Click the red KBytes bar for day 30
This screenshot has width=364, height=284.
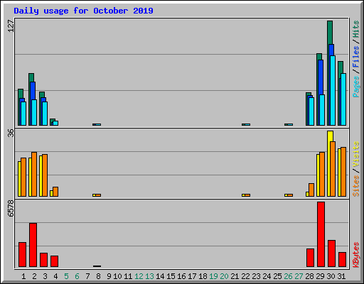click(331, 253)
